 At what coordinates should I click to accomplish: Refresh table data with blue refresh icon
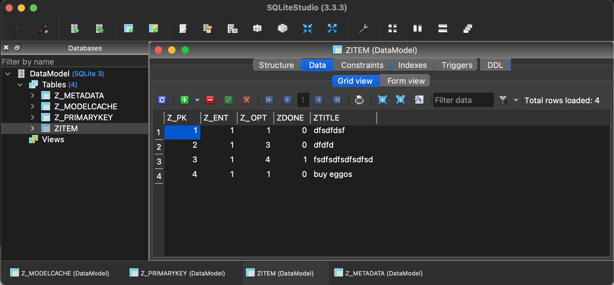162,100
